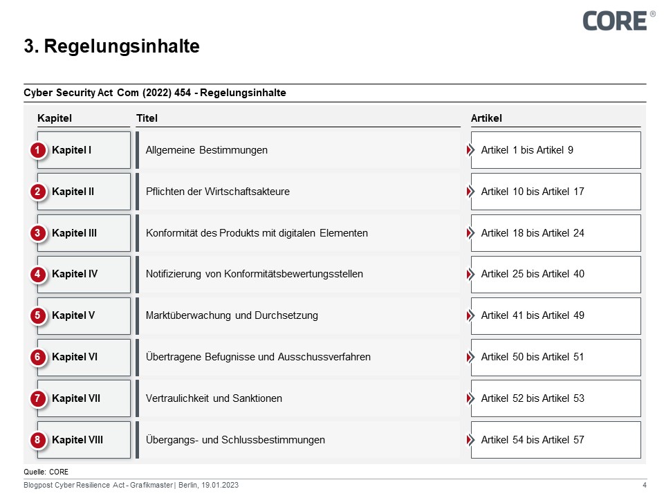664x498 pixels.
Task: Click the red number 1 circle badge
Action: click(x=39, y=150)
